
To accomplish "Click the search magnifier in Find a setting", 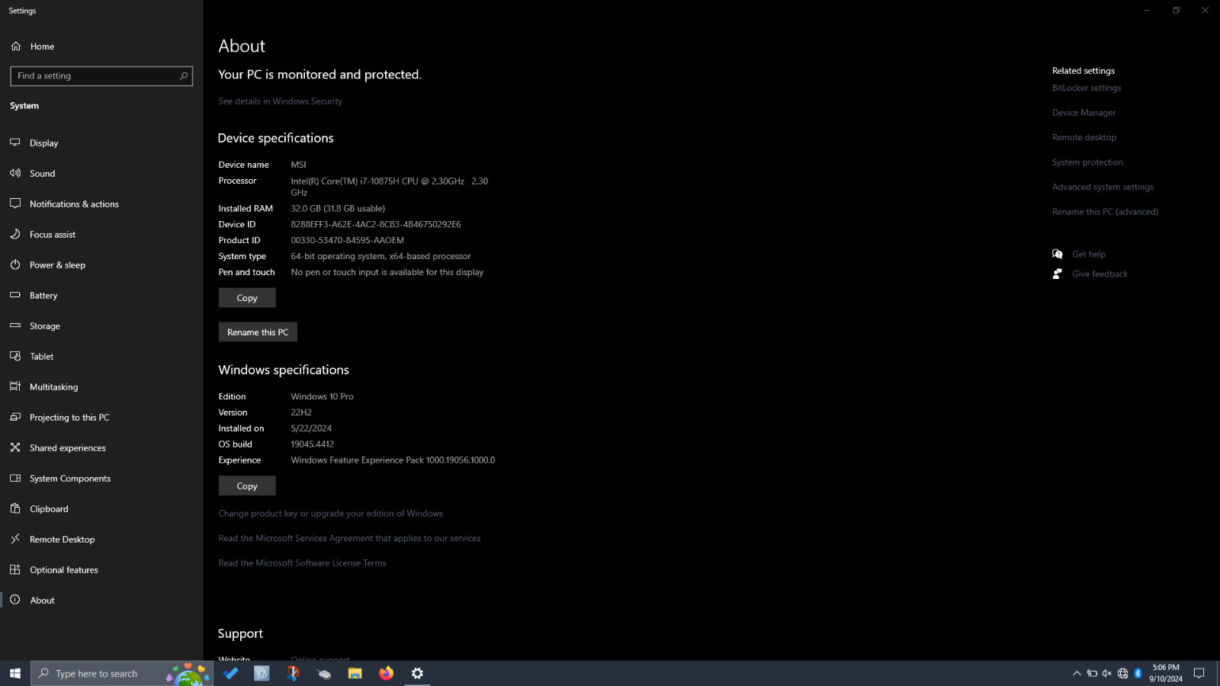I will point(184,76).
